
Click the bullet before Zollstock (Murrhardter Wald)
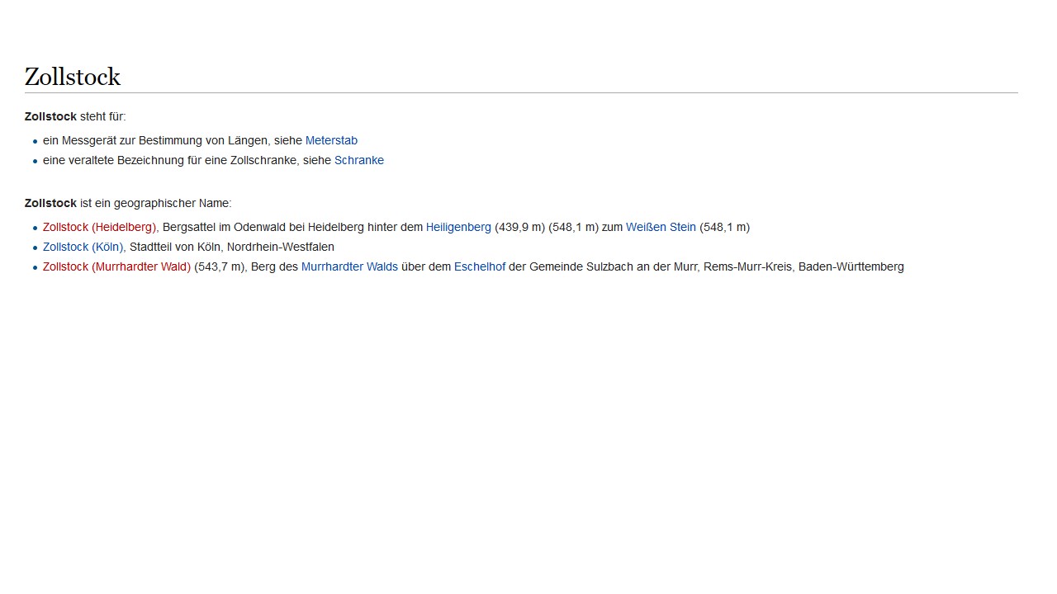coord(36,267)
